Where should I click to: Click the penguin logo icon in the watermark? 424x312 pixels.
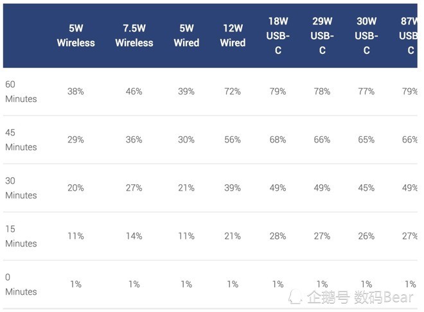click(x=296, y=297)
